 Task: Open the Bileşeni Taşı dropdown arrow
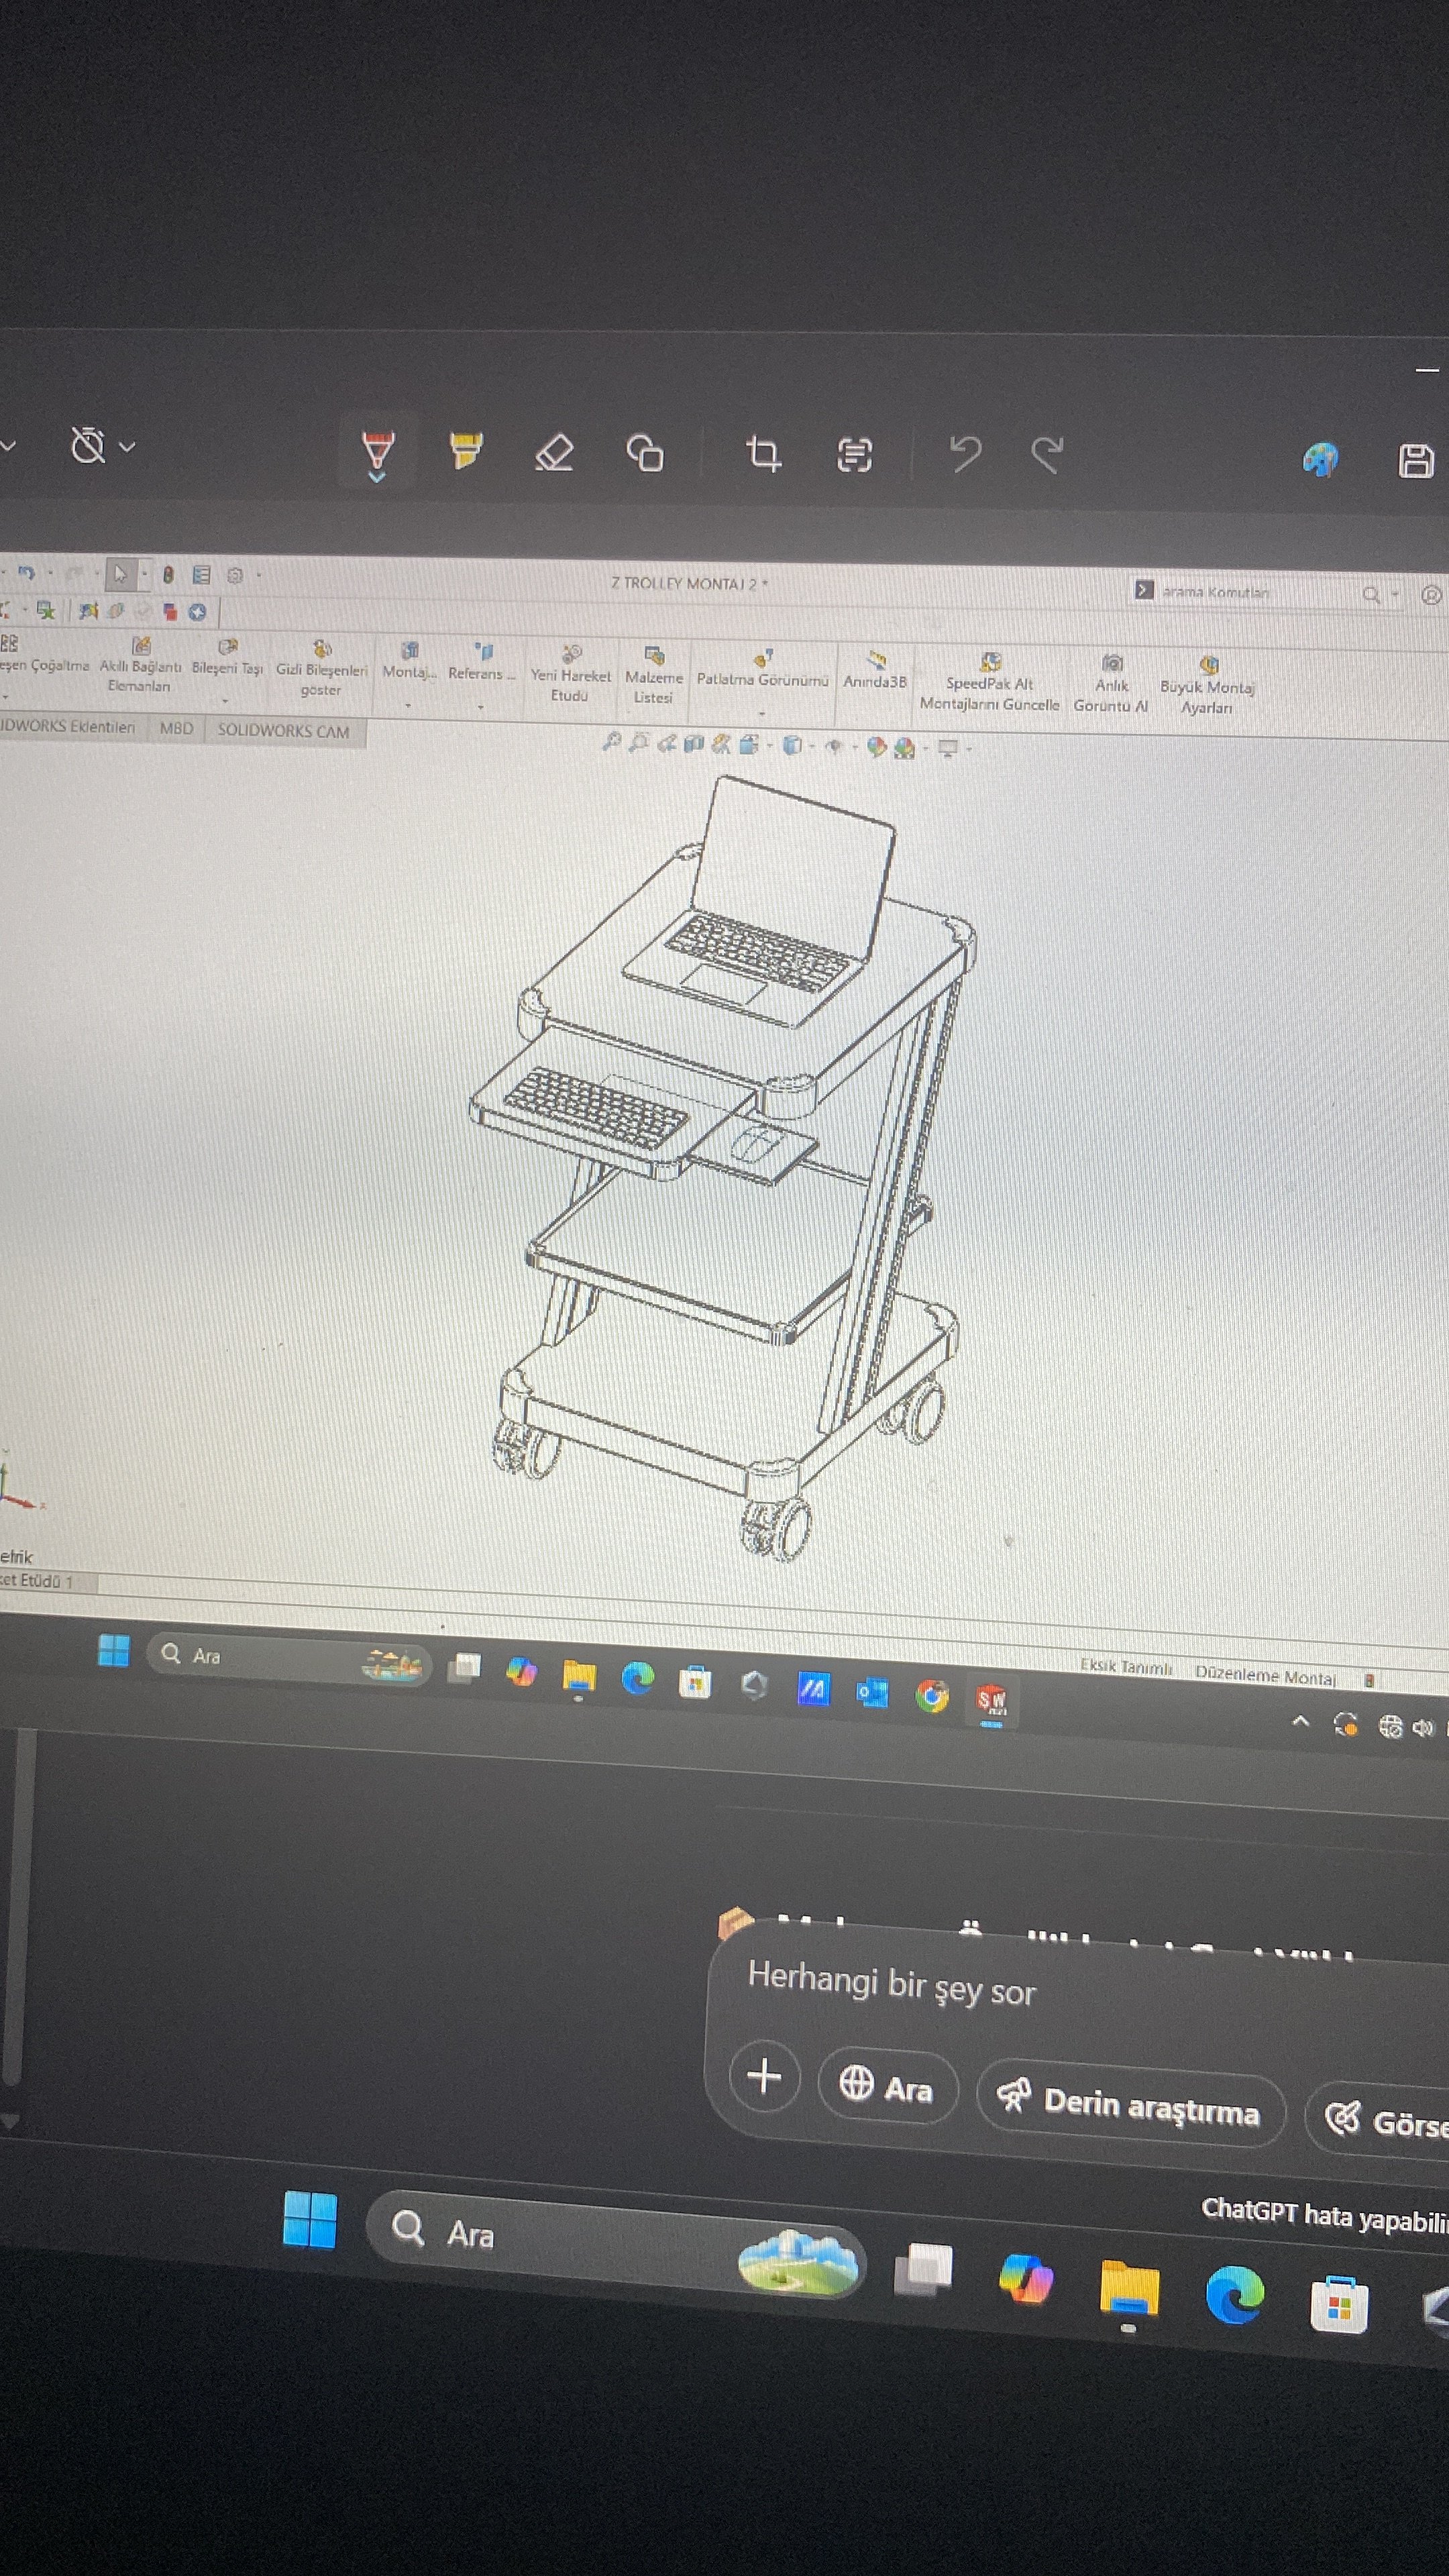tap(226, 701)
